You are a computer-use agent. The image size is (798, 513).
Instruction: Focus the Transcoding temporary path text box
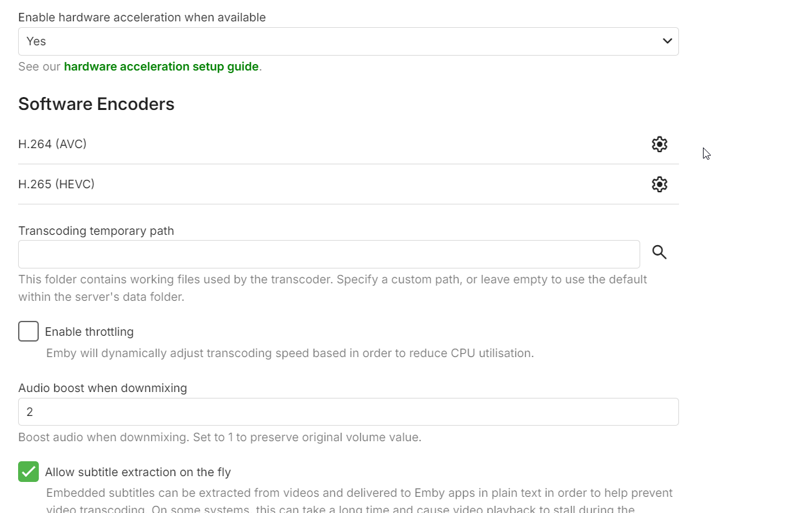[x=329, y=254]
